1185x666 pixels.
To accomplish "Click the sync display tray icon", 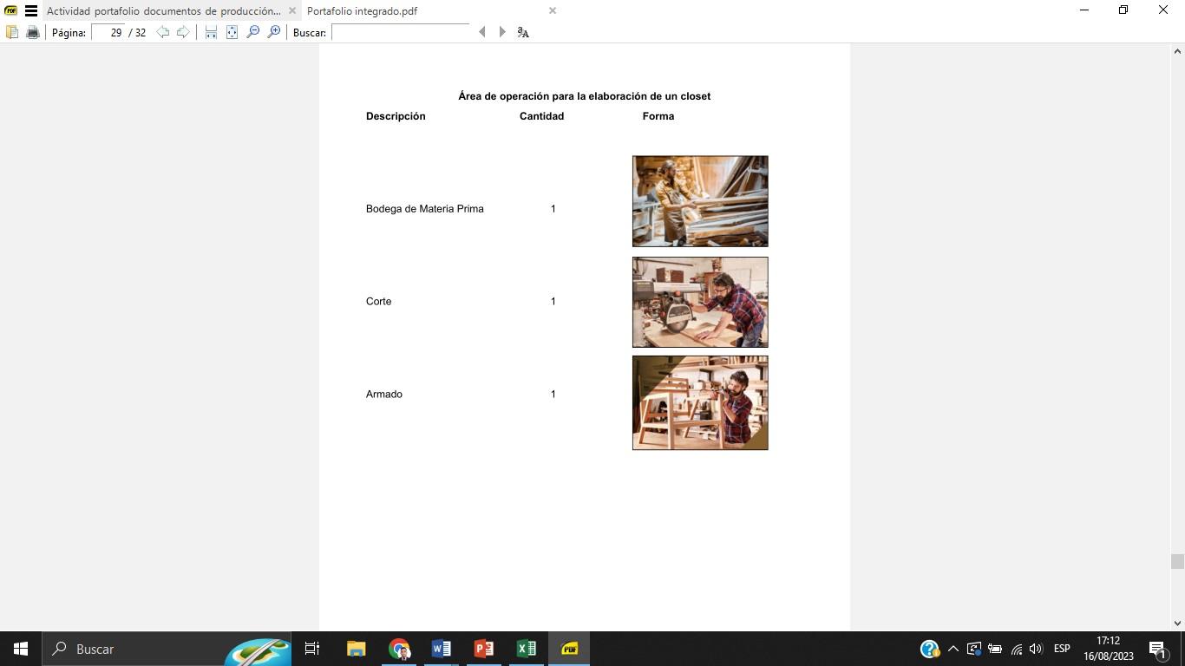I will pyautogui.click(x=974, y=649).
